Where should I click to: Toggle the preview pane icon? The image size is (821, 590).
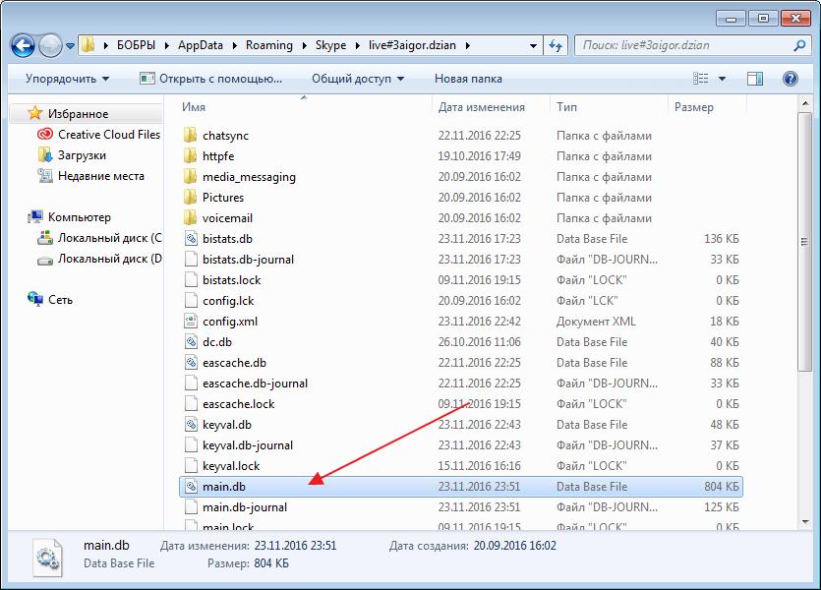(x=754, y=79)
